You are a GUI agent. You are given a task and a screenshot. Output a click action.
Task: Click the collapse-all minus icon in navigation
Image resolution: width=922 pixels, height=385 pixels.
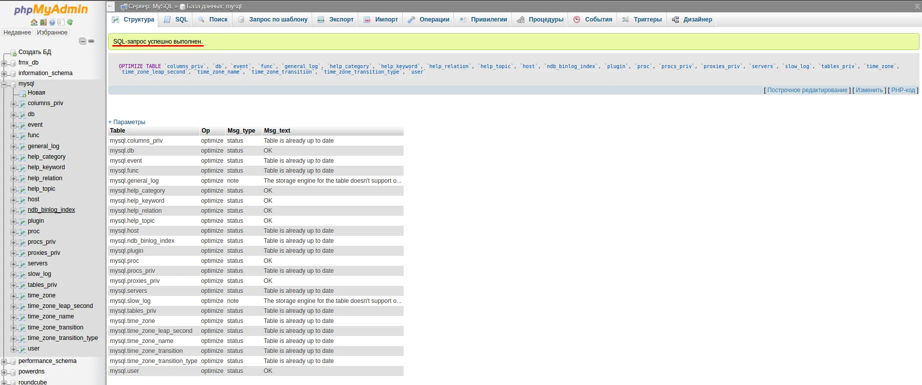pos(83,41)
